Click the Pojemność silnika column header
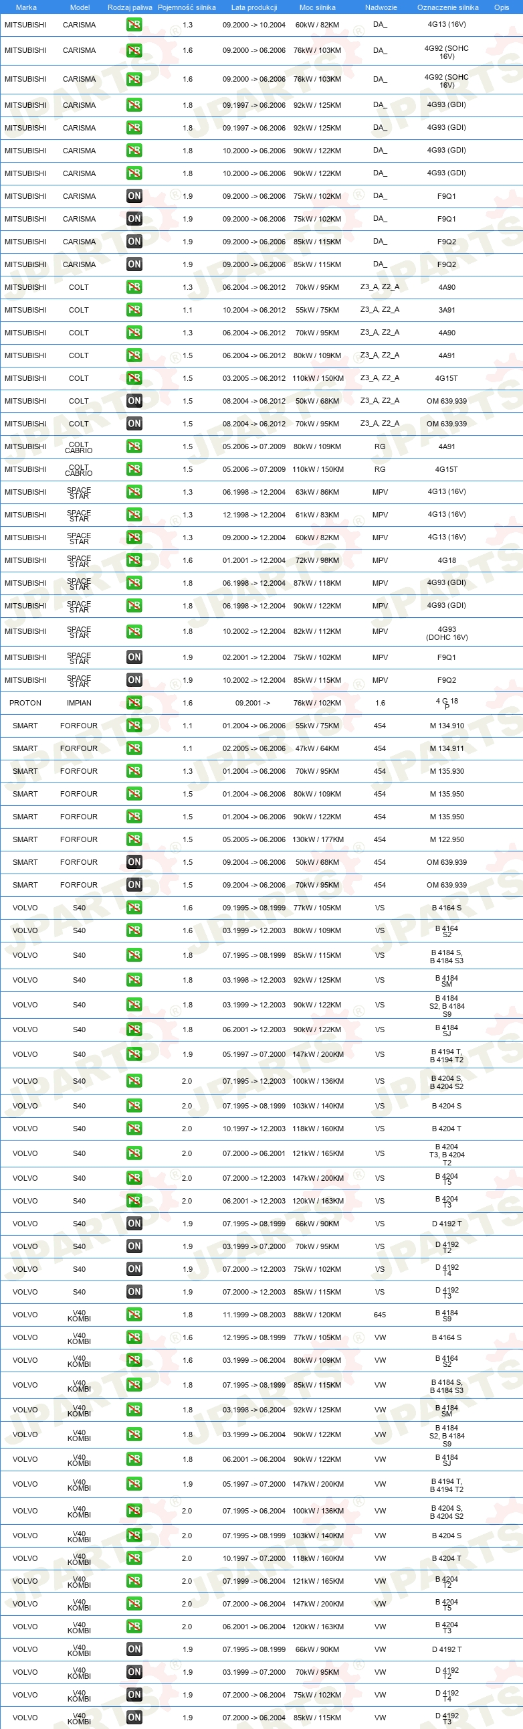The image size is (523, 1729). (187, 7)
